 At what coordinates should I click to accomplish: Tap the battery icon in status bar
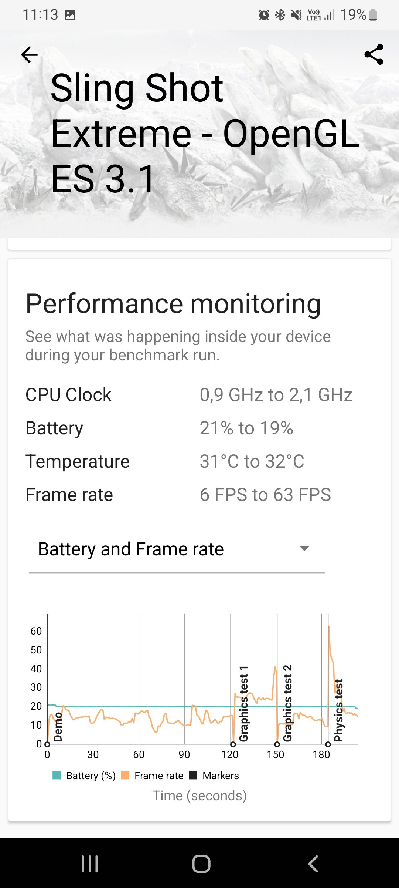373,15
